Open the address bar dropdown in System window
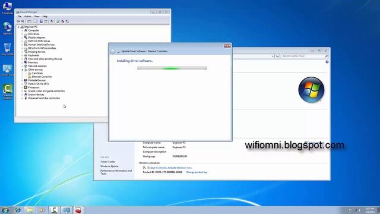The width and height of the screenshot is (380, 214). [x=273, y=56]
